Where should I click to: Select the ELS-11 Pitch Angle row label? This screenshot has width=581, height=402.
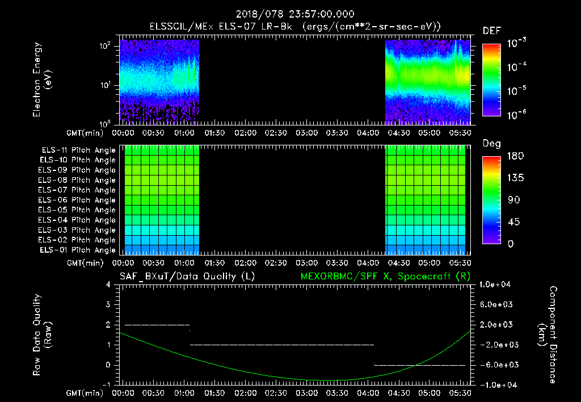tap(78, 150)
